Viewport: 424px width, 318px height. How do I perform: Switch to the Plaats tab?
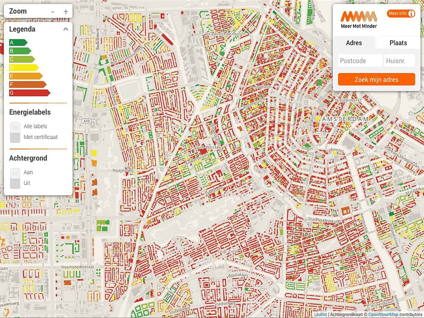tap(398, 43)
